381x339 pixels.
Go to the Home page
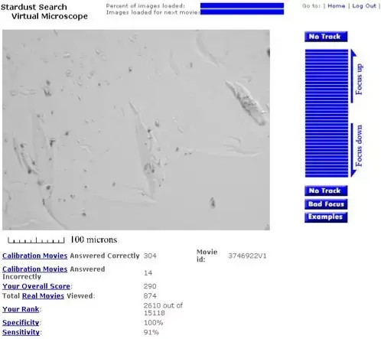click(x=336, y=6)
